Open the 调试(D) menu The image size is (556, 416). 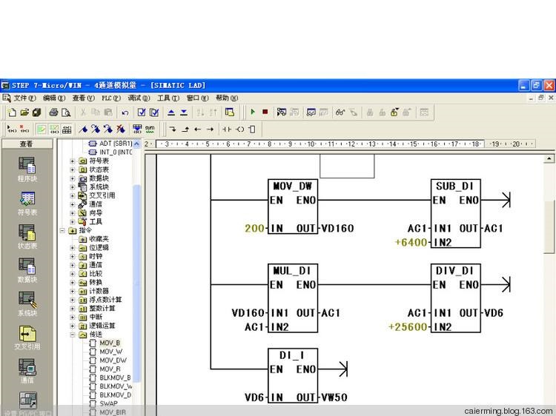tap(139, 98)
